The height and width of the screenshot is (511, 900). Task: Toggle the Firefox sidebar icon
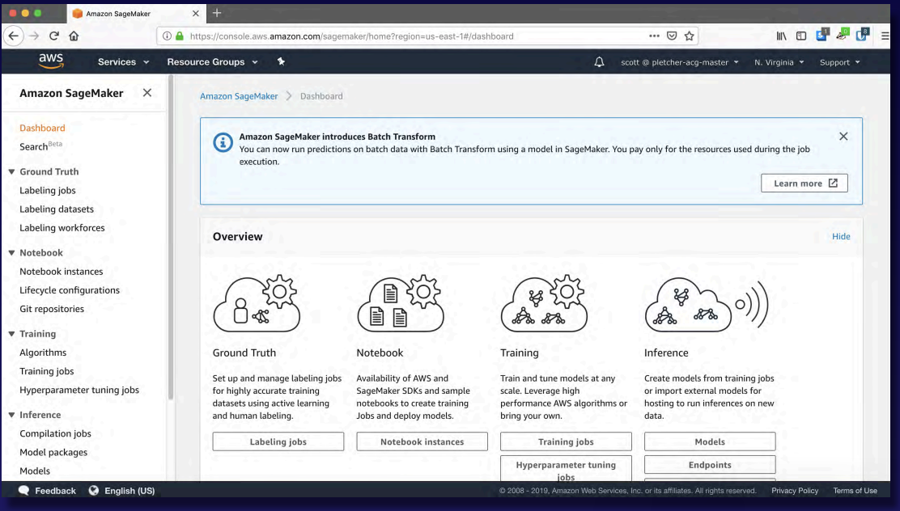pyautogui.click(x=801, y=36)
